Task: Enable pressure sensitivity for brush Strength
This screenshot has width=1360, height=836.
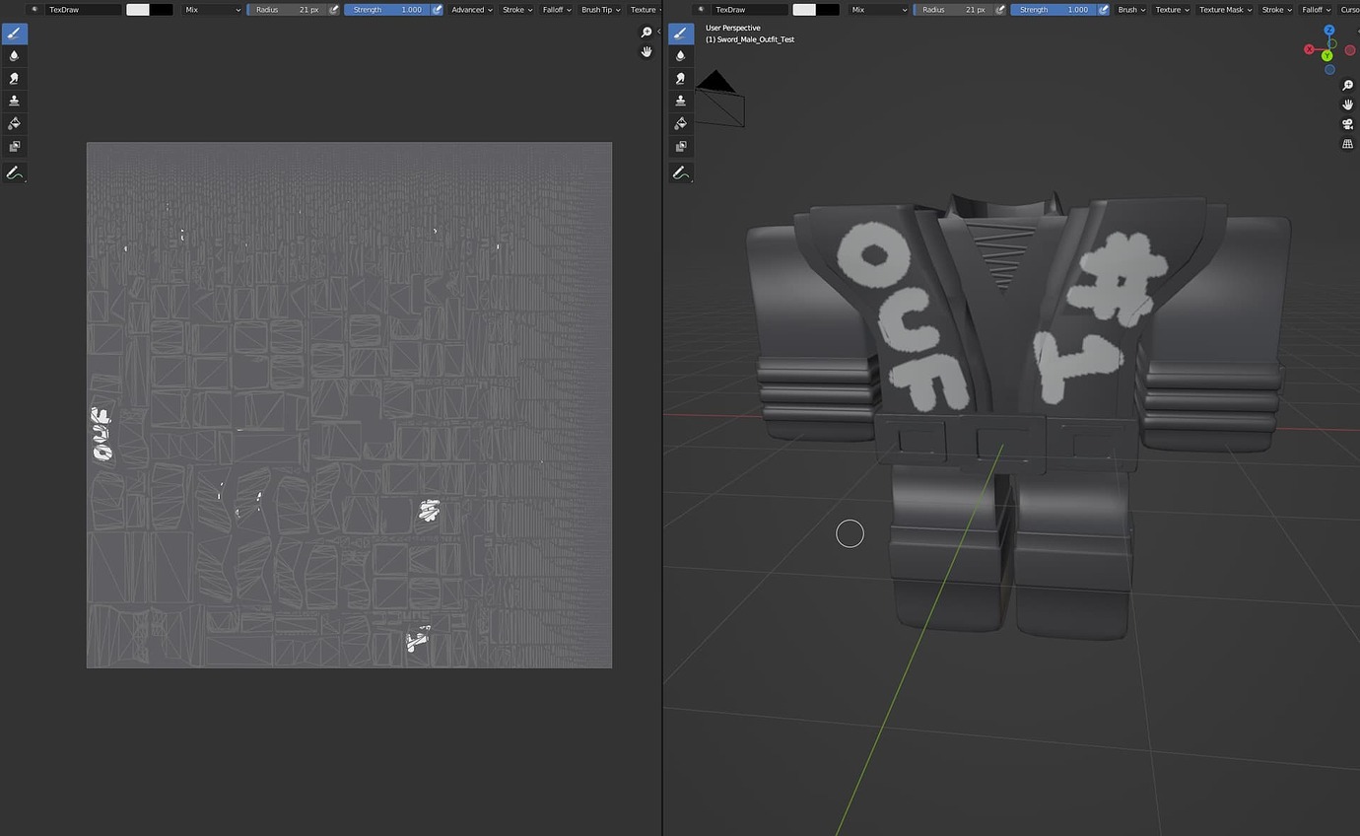Action: click(437, 9)
